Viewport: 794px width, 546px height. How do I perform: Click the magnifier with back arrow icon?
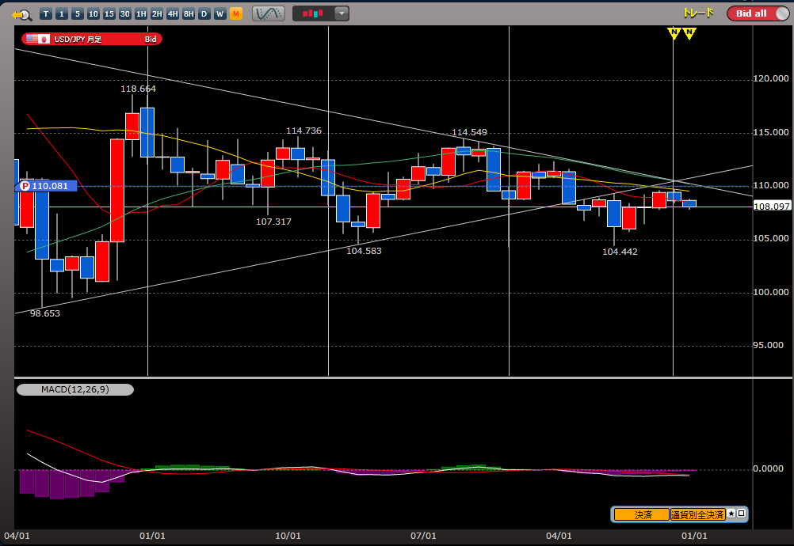point(21,15)
